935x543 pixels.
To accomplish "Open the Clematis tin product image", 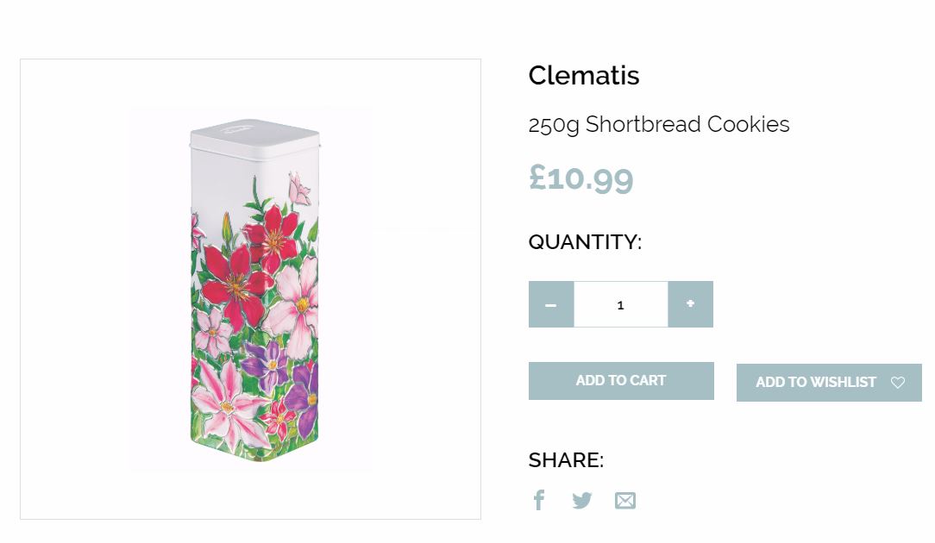I will pyautogui.click(x=248, y=289).
